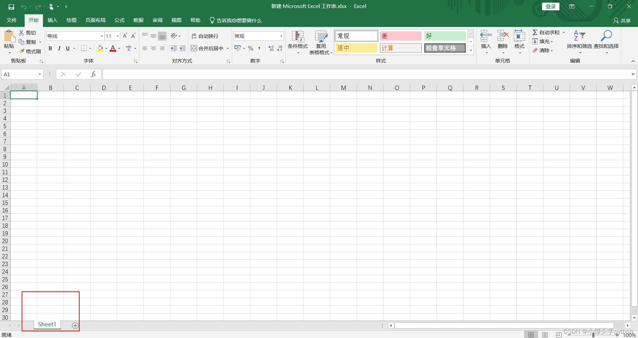Open Conditional Formatting (条件格式)
The image size is (638, 338).
(x=298, y=42)
